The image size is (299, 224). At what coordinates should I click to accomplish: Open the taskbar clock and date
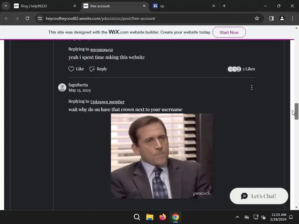(278, 217)
